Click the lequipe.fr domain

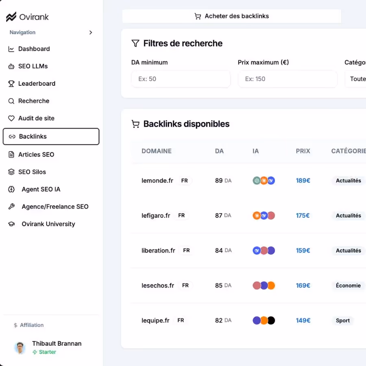click(155, 320)
